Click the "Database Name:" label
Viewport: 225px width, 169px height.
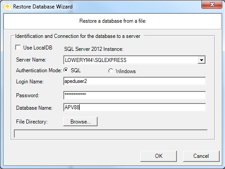[x=34, y=108]
